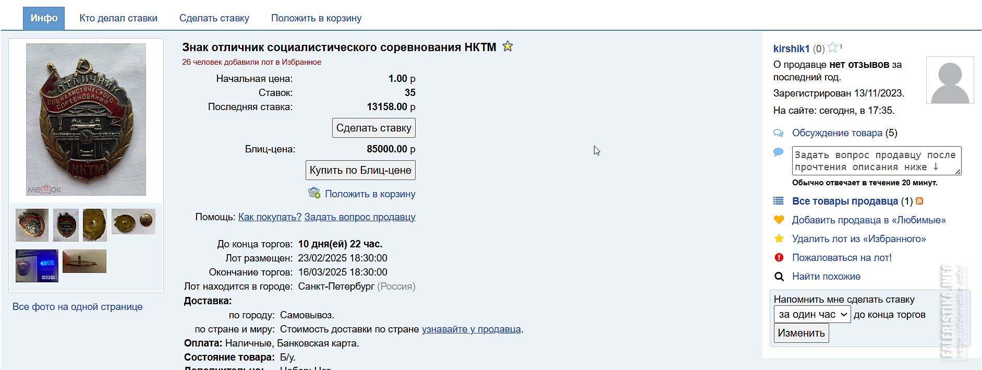The image size is (982, 370).
Task: Open the 'Как покупать?' help link
Action: tap(270, 217)
